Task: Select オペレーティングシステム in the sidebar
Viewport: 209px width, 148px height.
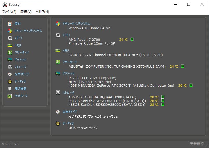Action: pos(28,31)
